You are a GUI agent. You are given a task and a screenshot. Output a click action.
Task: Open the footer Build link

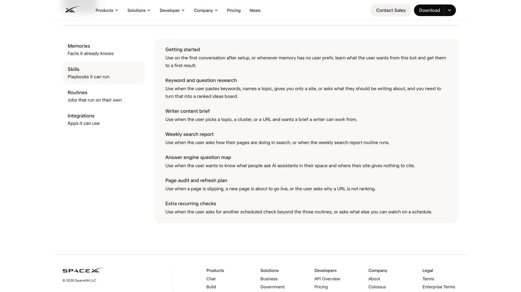tap(211, 287)
